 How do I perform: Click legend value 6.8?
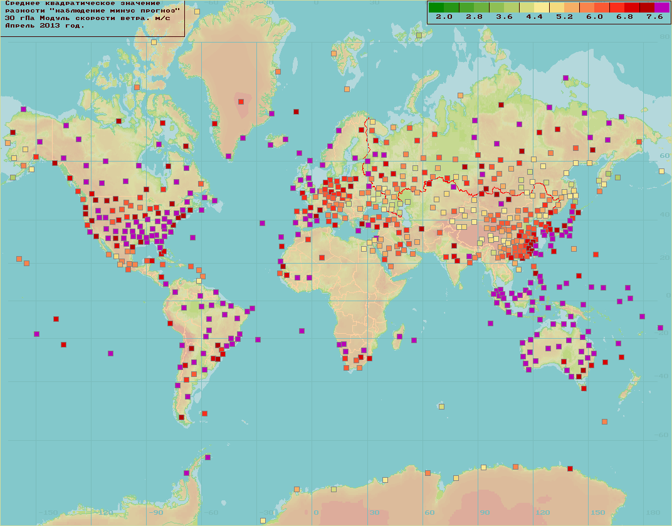624,17
